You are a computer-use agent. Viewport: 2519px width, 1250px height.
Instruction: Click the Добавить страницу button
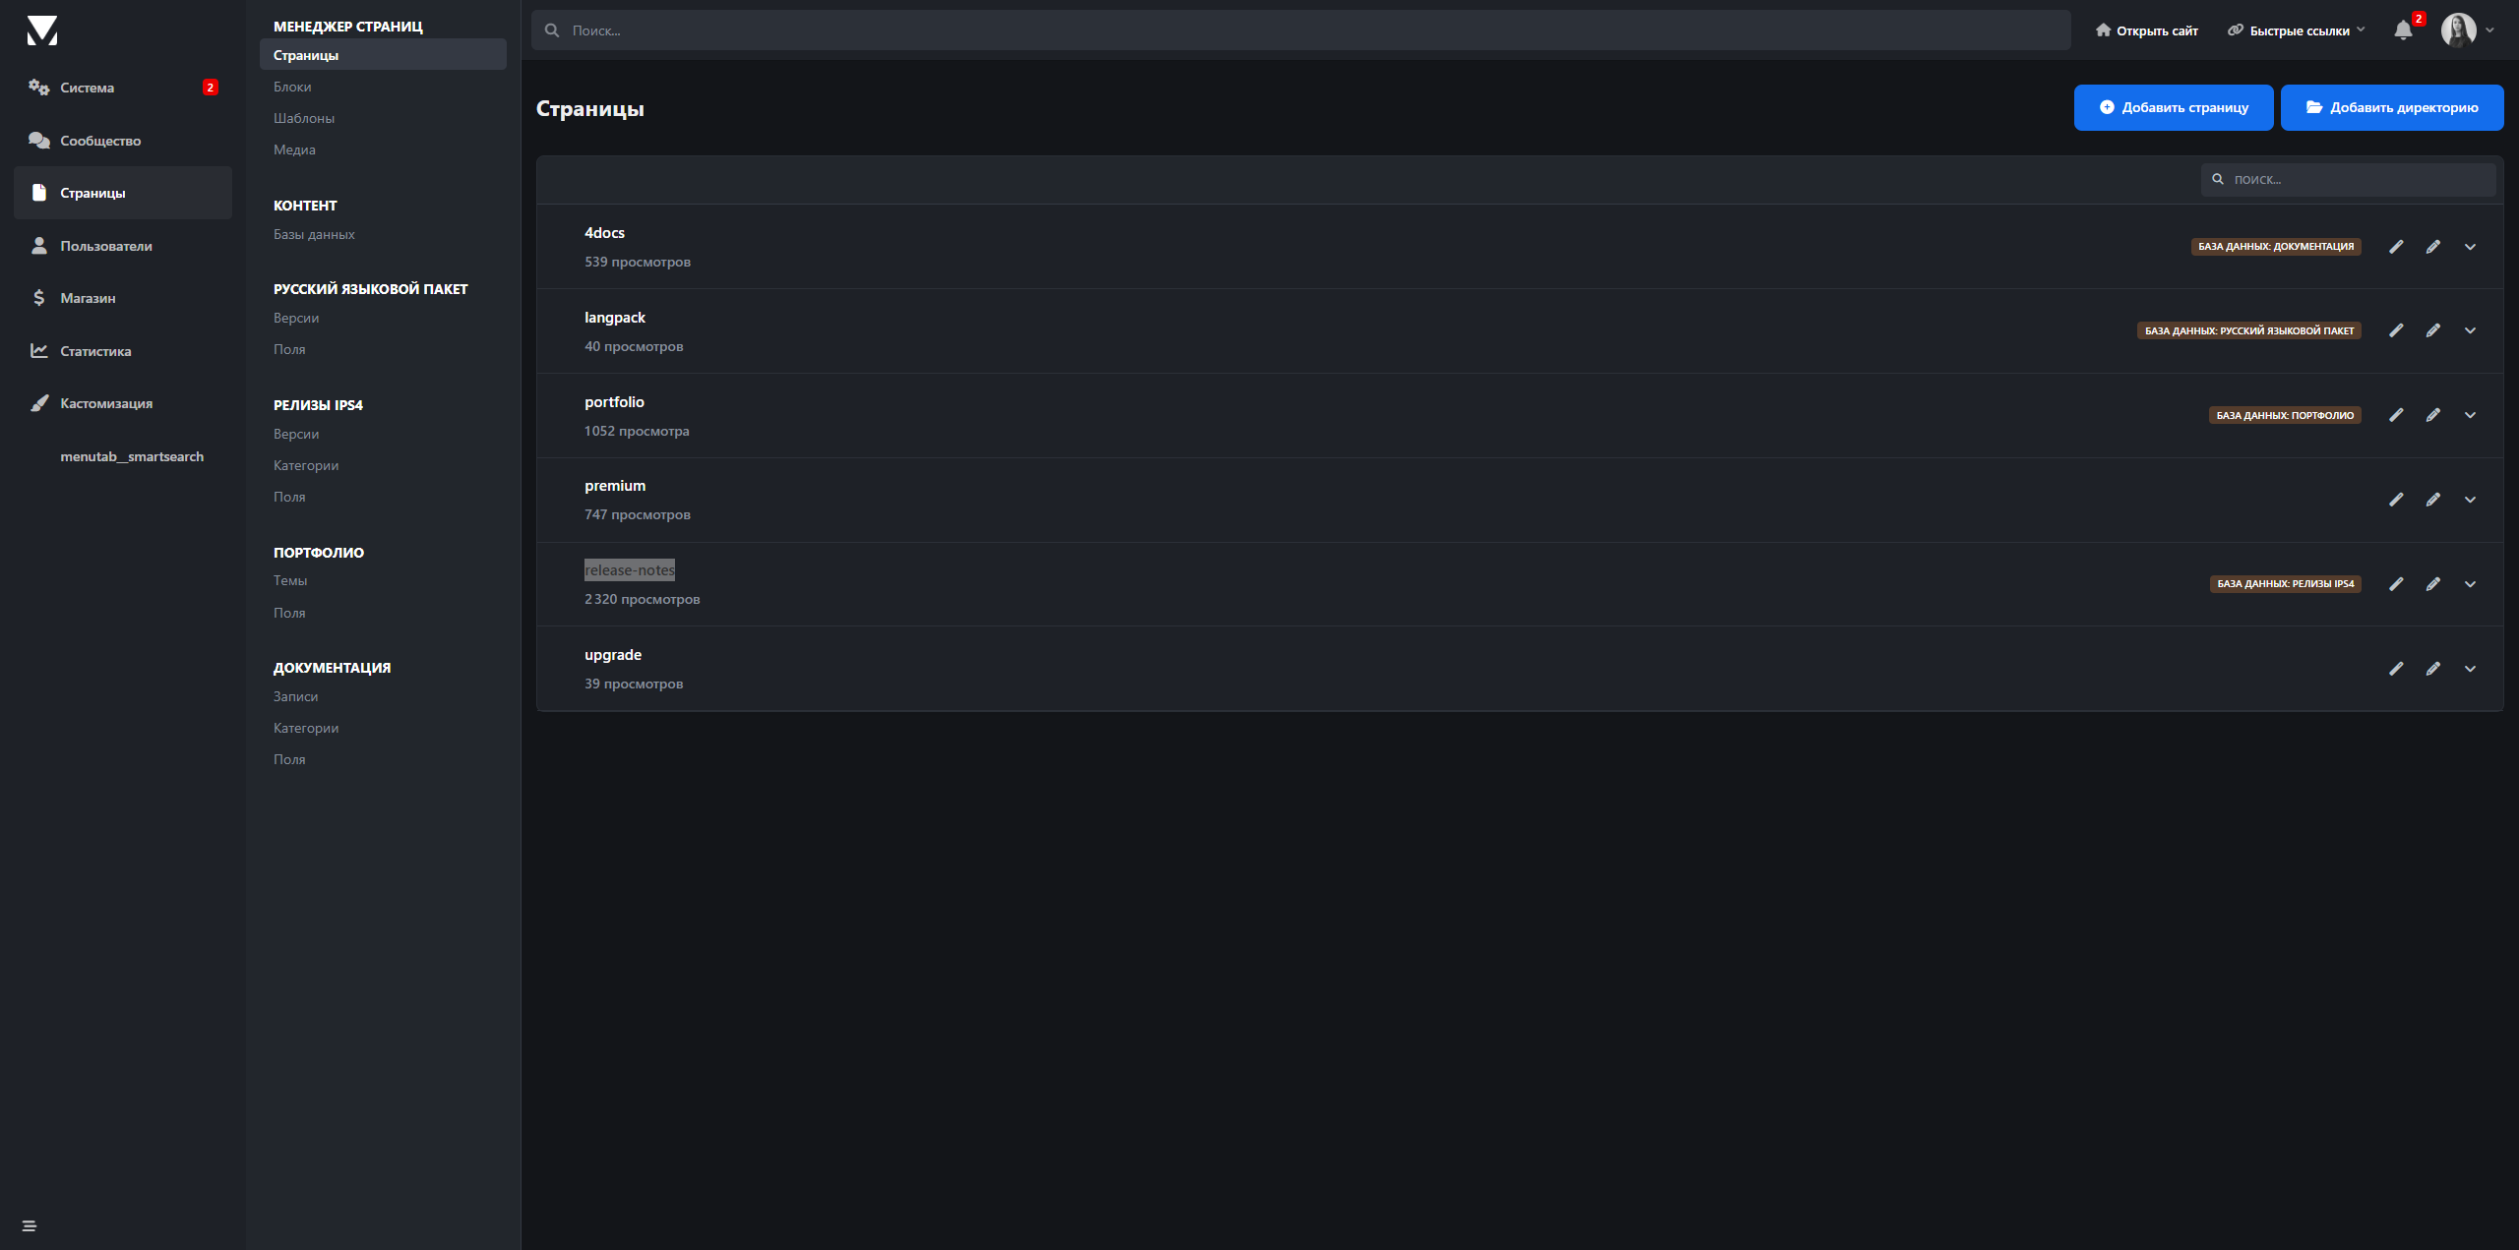2173,107
